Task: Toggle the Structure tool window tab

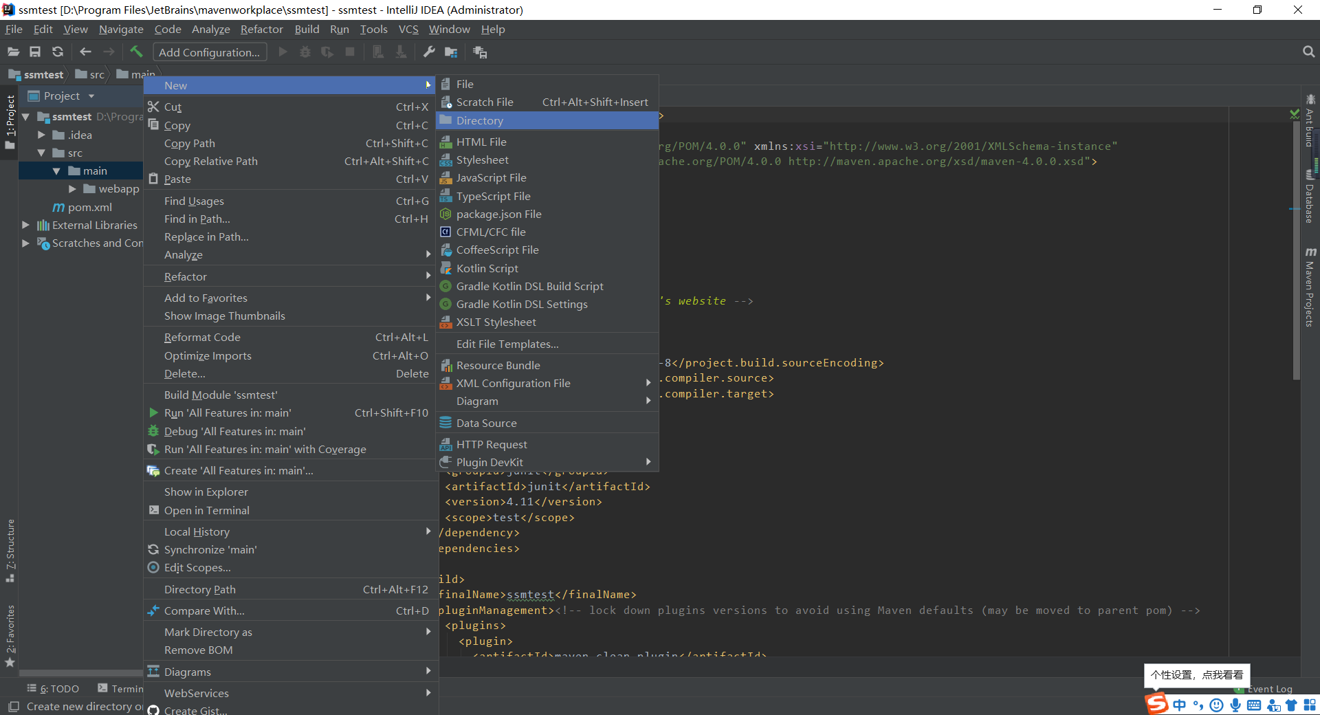Action: 10,550
